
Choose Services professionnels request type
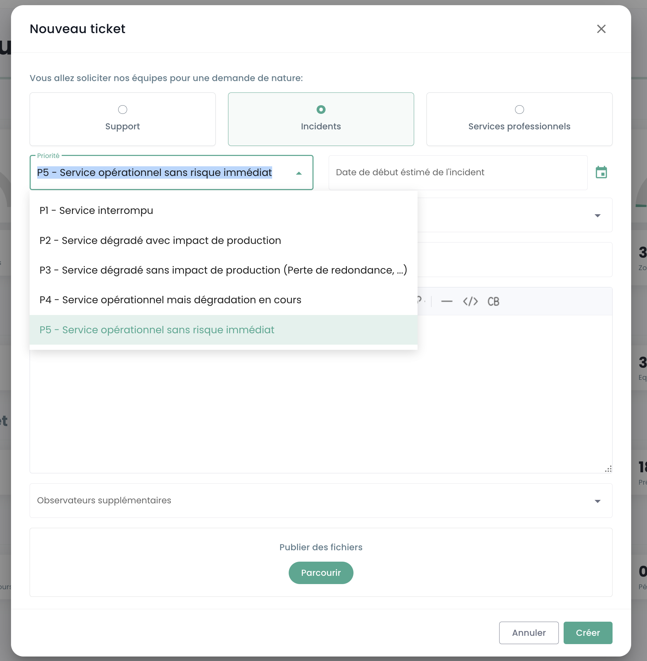[x=519, y=110]
